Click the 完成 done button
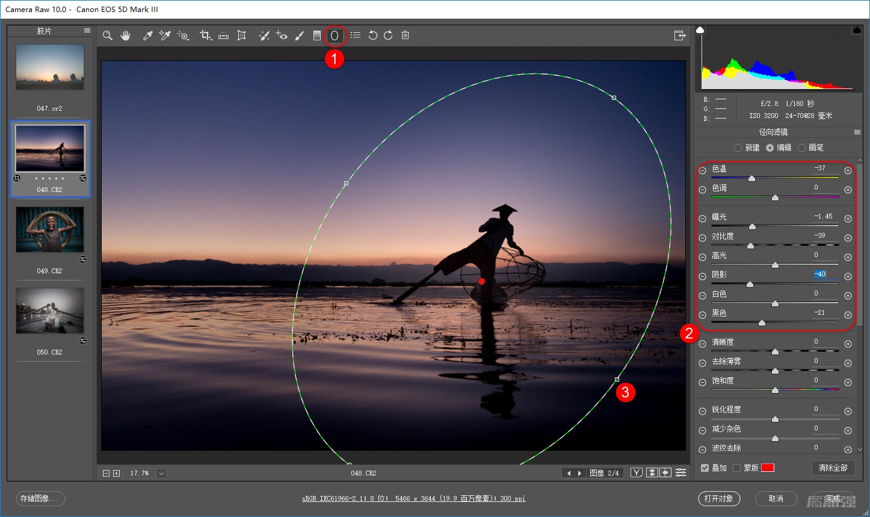870x517 pixels. pyautogui.click(x=833, y=499)
